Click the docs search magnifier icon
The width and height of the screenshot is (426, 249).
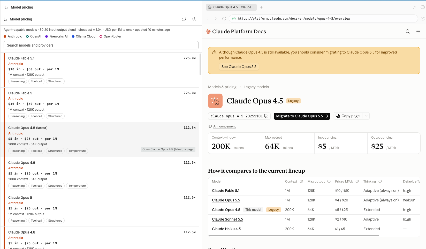coord(408,32)
